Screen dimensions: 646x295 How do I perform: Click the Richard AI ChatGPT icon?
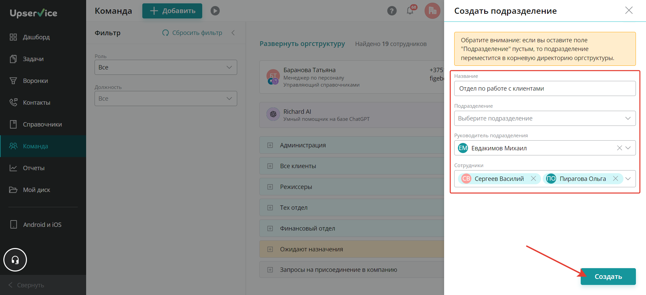273,114
